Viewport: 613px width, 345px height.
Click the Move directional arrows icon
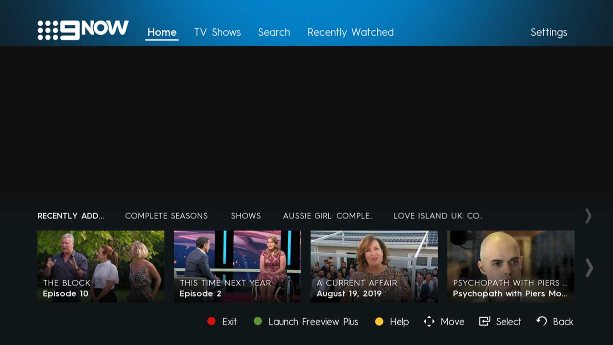tap(429, 322)
